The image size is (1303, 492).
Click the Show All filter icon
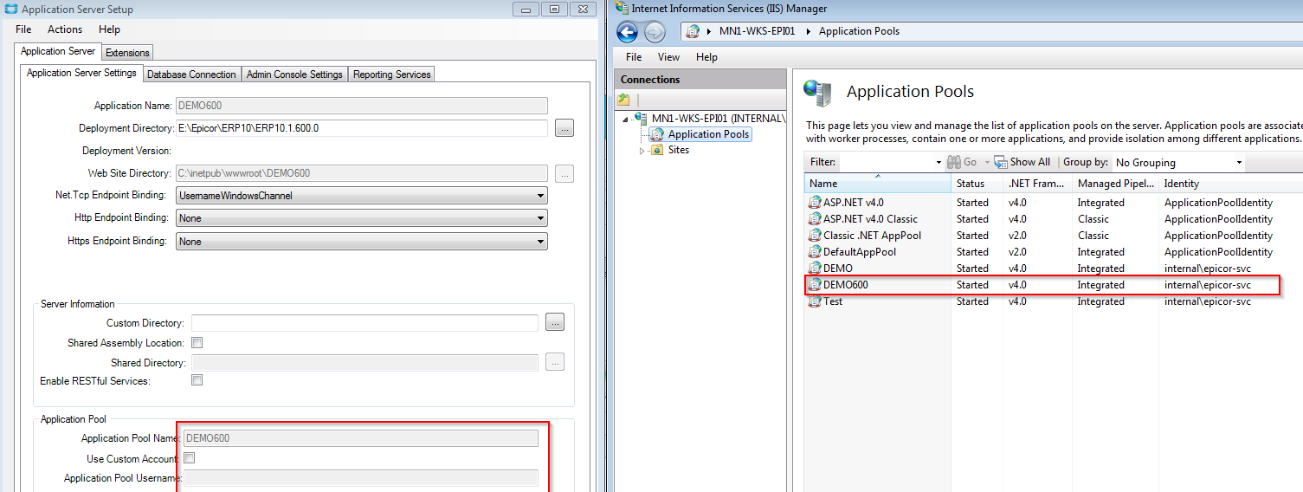[1001, 162]
